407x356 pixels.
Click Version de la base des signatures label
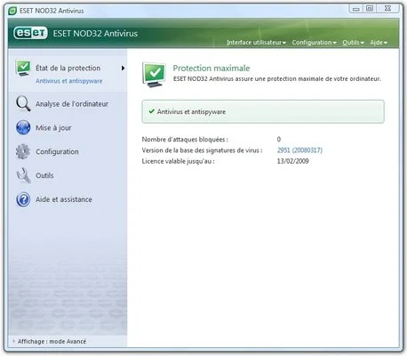coord(202,150)
